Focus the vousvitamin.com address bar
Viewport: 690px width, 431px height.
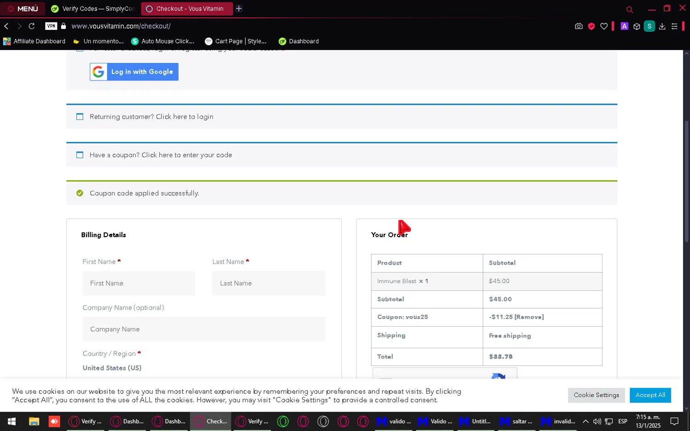point(121,26)
